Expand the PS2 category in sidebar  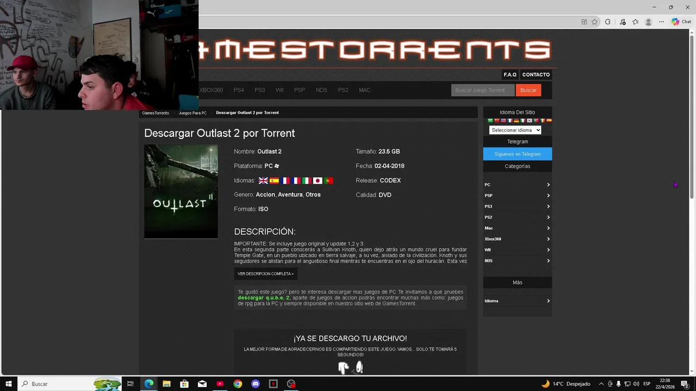(x=517, y=217)
